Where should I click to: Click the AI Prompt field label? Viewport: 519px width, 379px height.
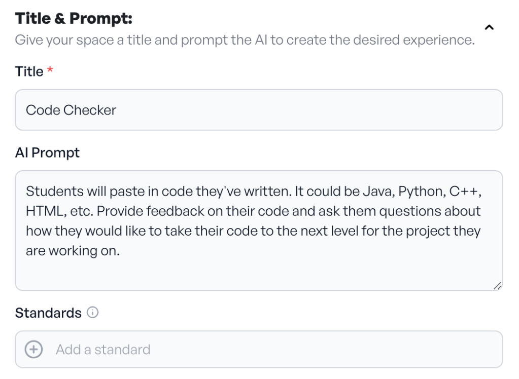(x=47, y=153)
